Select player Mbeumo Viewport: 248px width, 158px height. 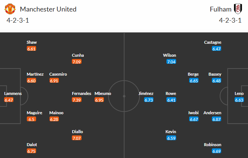(x=103, y=93)
